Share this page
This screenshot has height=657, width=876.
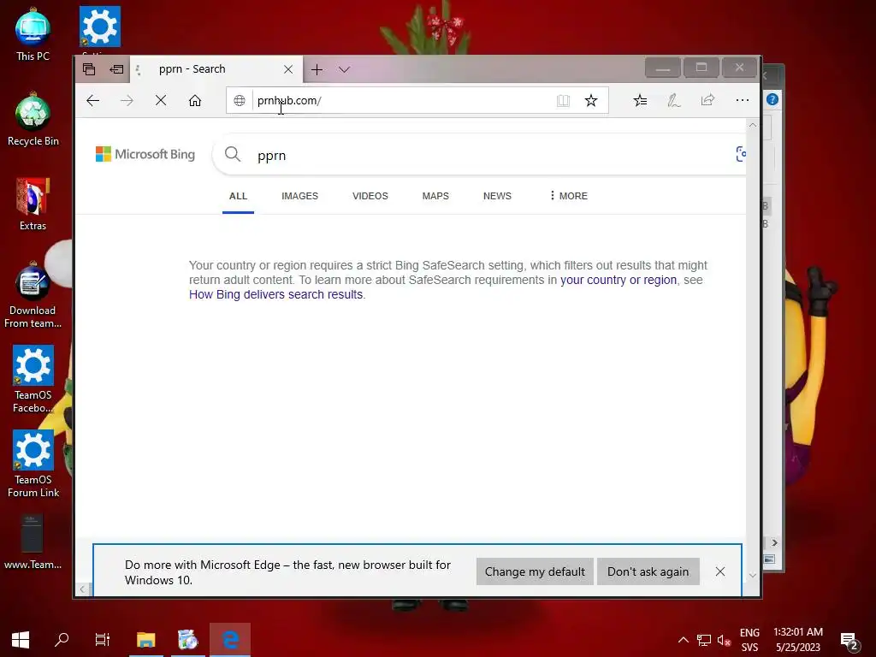pos(707,101)
